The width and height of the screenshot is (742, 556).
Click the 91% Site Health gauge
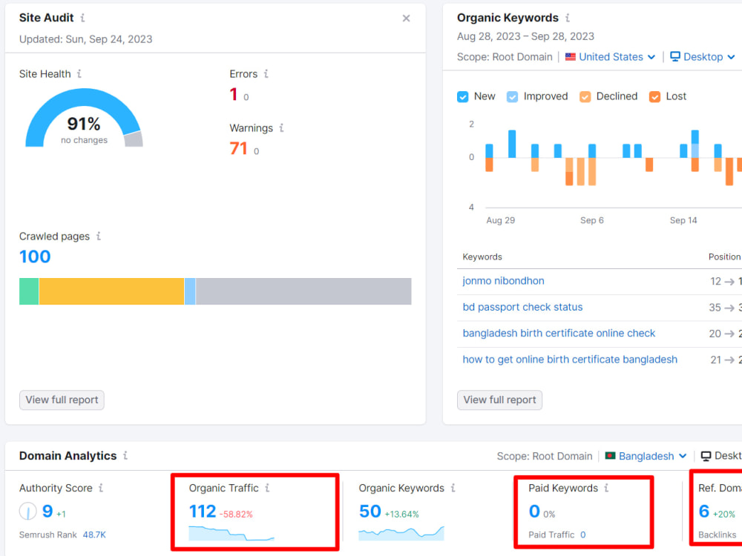[84, 118]
